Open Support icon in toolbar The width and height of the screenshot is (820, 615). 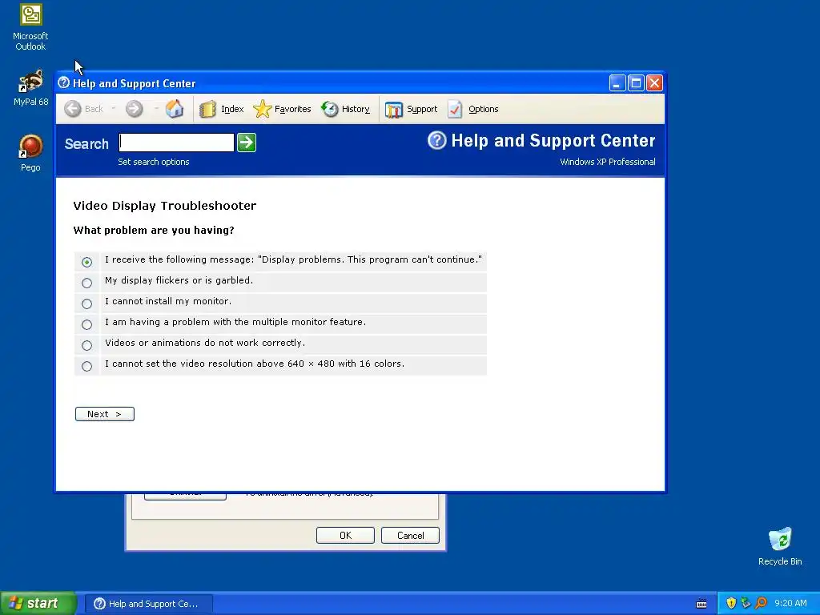(x=394, y=109)
